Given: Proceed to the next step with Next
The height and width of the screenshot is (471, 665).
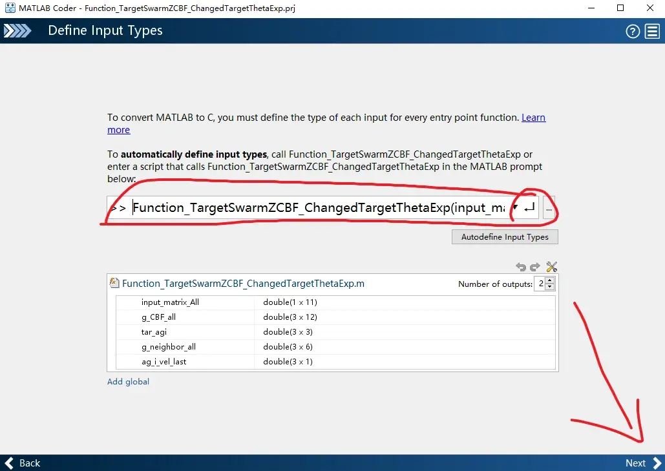Looking at the screenshot, I should 643,463.
